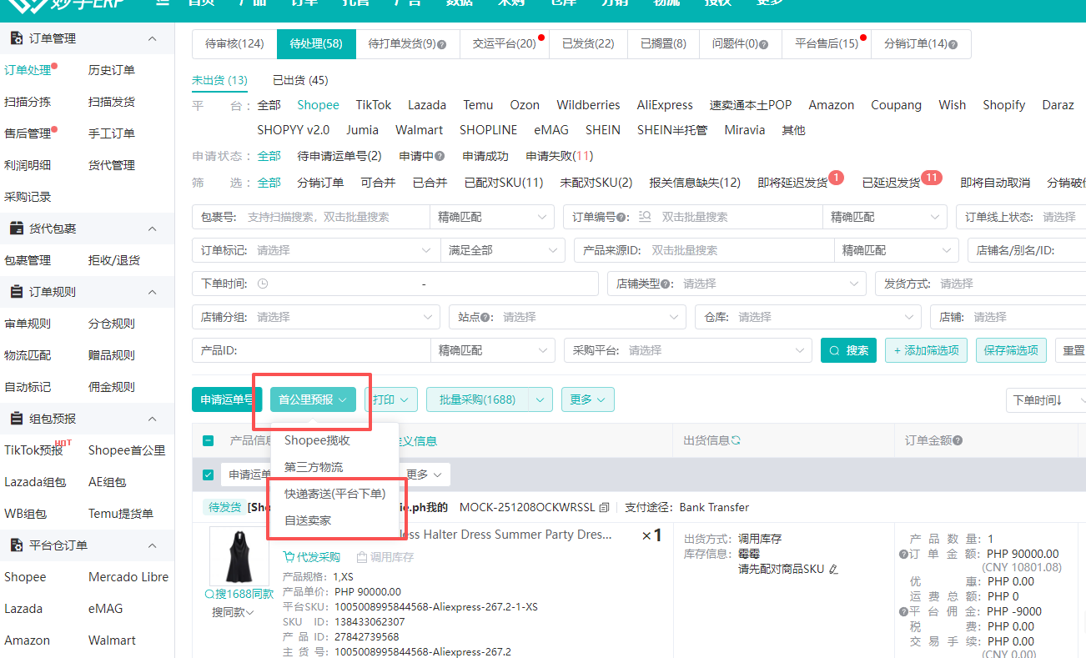Image resolution: width=1086 pixels, height=658 pixels.
Task: Click the 搜索 search button
Action: pos(848,350)
